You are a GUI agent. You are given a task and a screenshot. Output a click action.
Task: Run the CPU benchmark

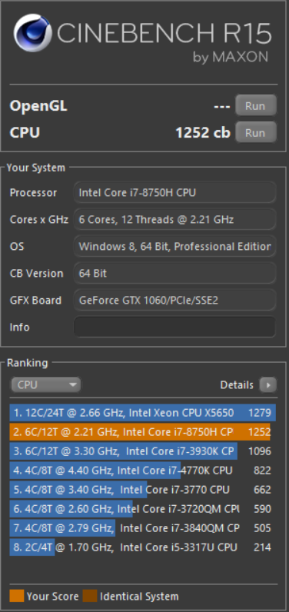coord(255,132)
